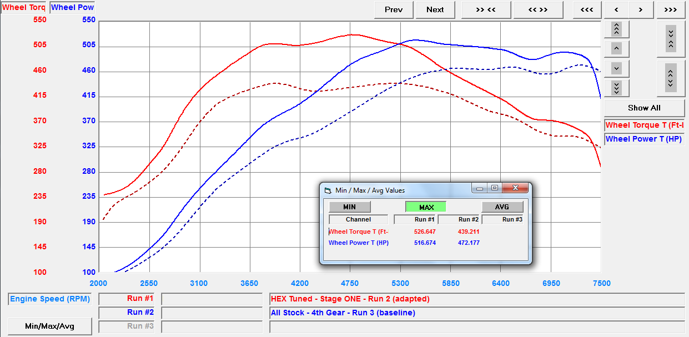
Task: Click torque max value 439.211
Action: [x=469, y=232]
